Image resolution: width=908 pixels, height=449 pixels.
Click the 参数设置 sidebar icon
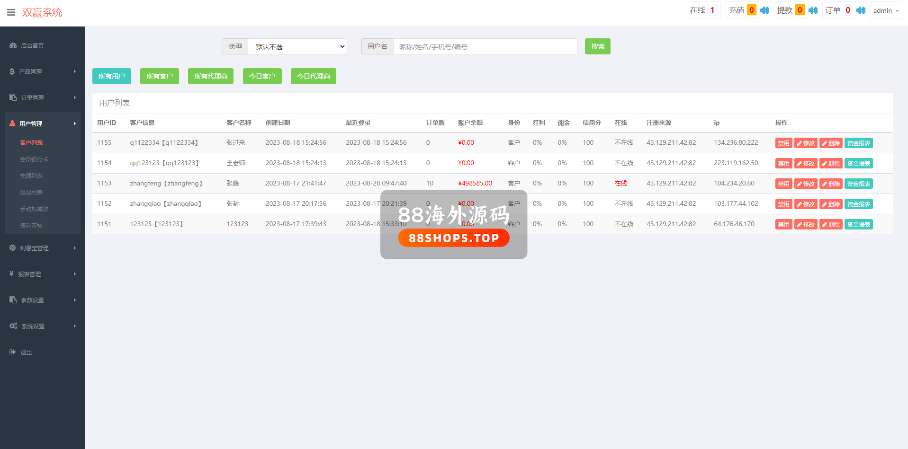tap(13, 300)
